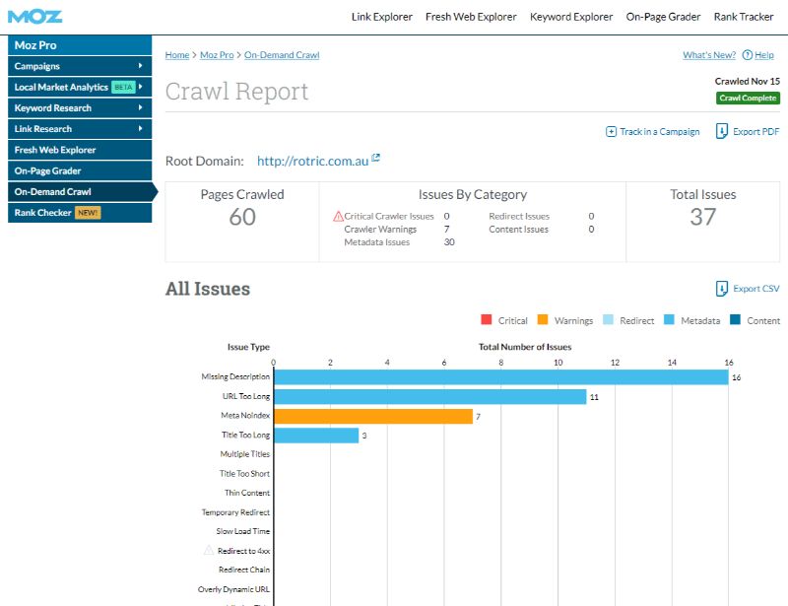788x606 pixels.
Task: Click the URL Too Long bar
Action: (x=430, y=397)
